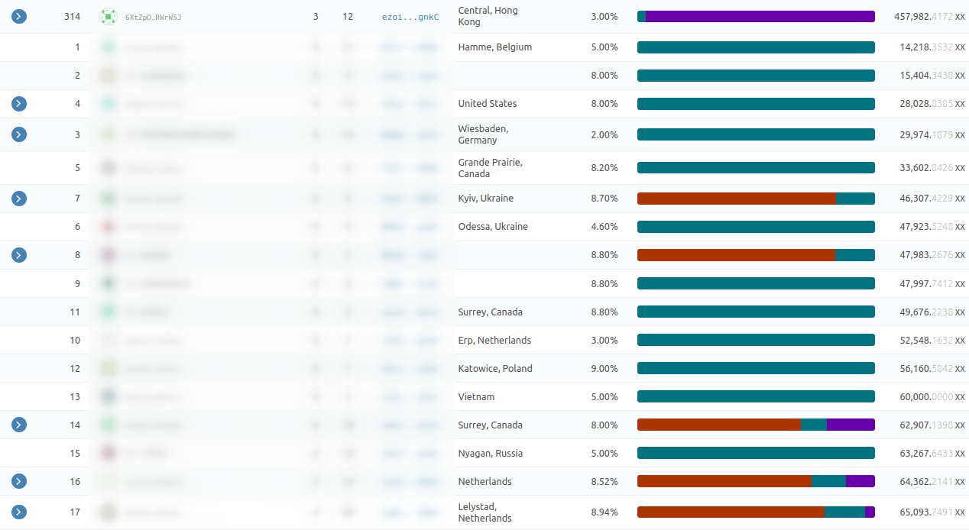Screen dimensions: 969x530
Task: Expand the Wiesbaden, Germany row
Action: 19,134
